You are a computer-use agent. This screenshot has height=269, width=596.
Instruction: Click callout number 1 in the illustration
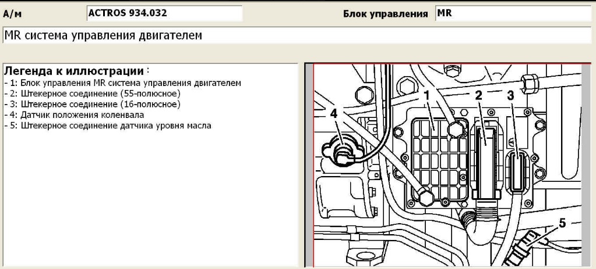point(427,95)
